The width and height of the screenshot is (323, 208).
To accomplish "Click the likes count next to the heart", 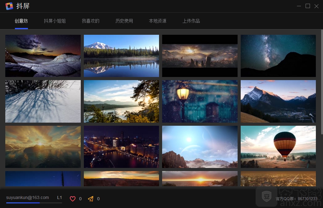I will (x=80, y=199).
